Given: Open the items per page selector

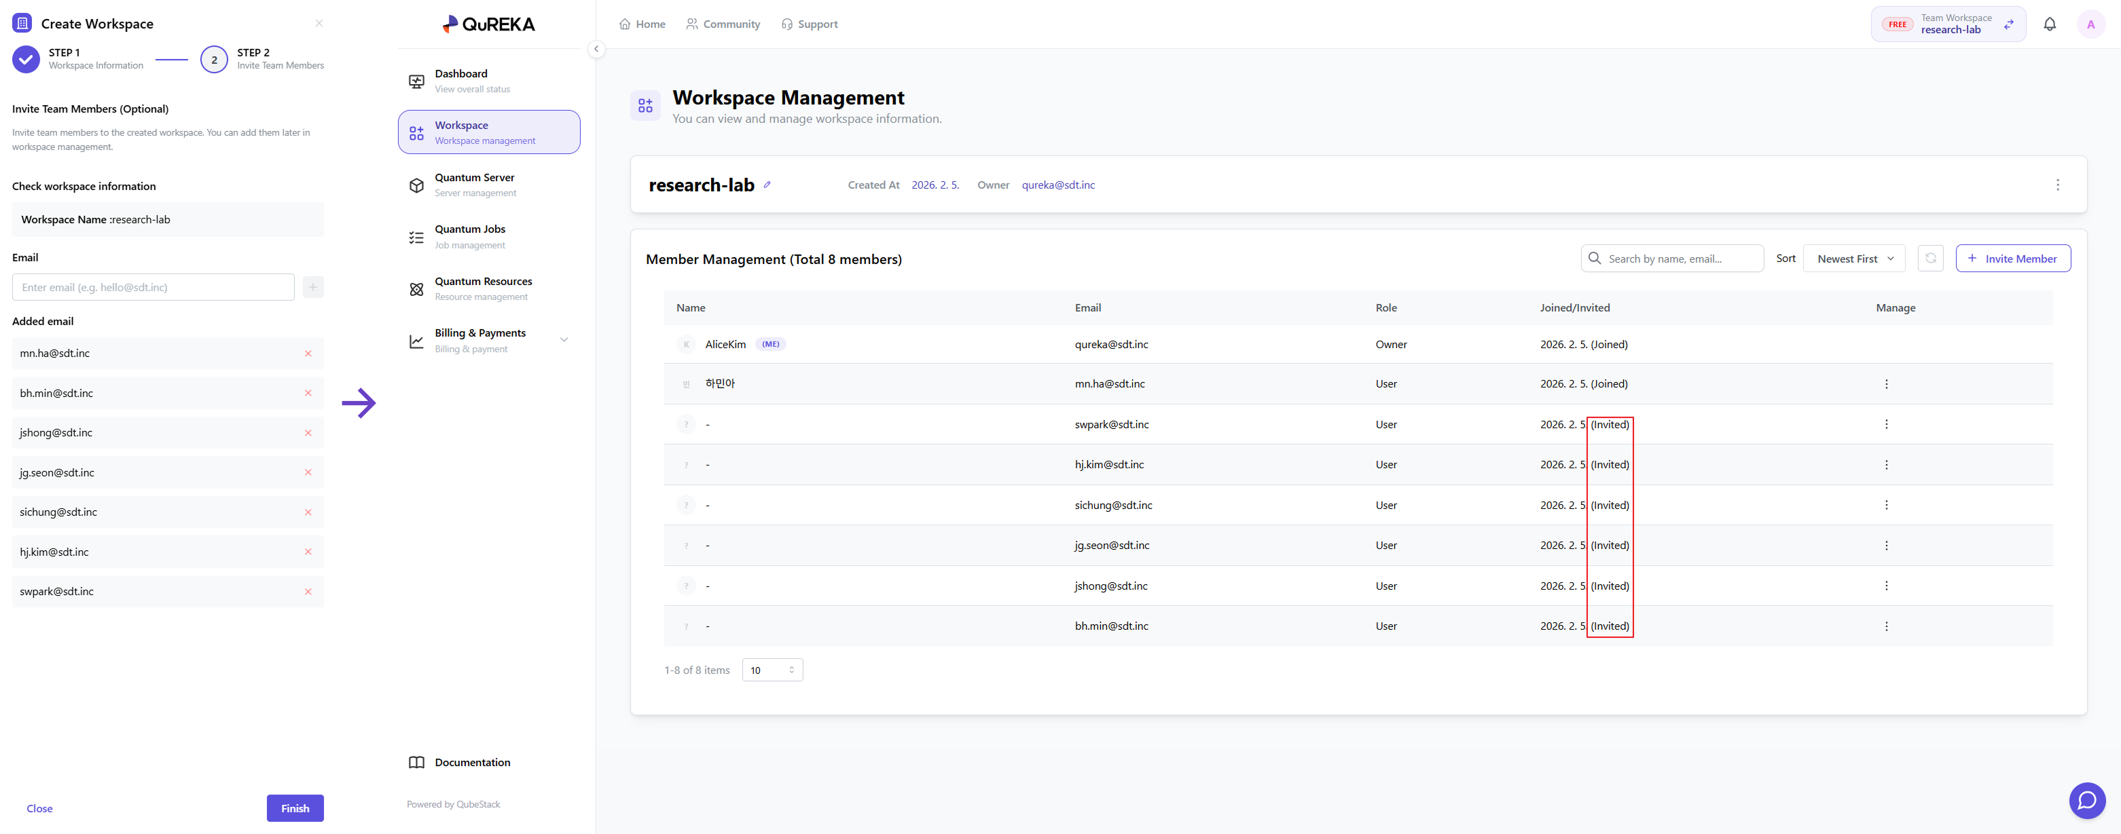Looking at the screenshot, I should pyautogui.click(x=772, y=670).
